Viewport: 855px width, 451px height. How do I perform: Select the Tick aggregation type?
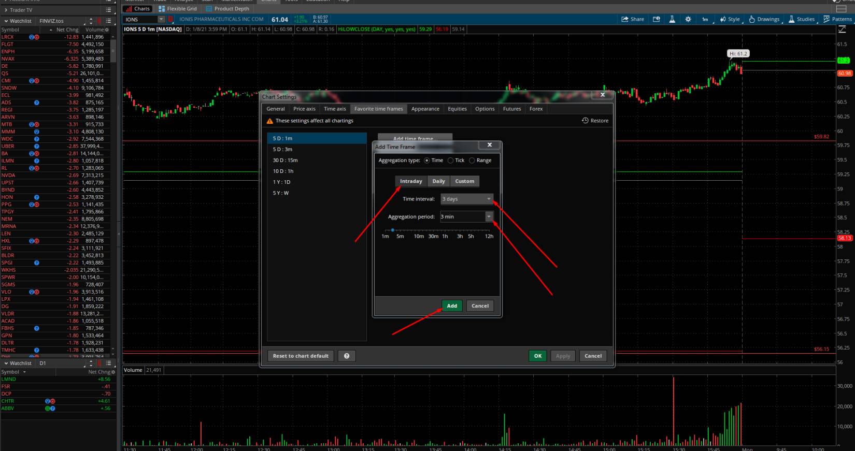451,161
